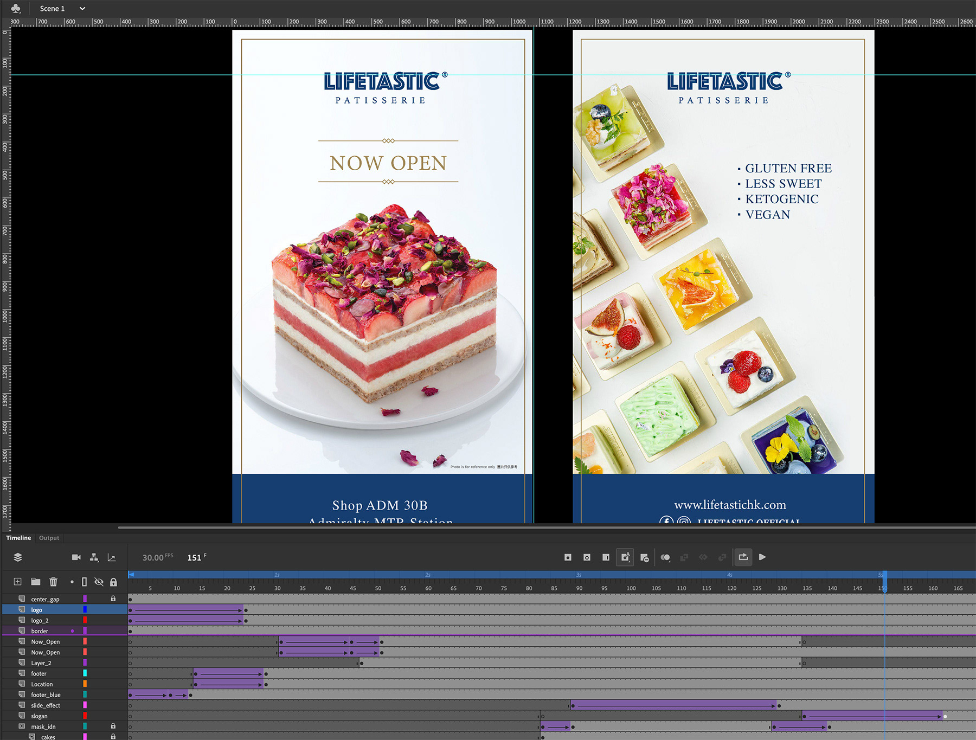Click the layer icon for slogan

[22, 716]
